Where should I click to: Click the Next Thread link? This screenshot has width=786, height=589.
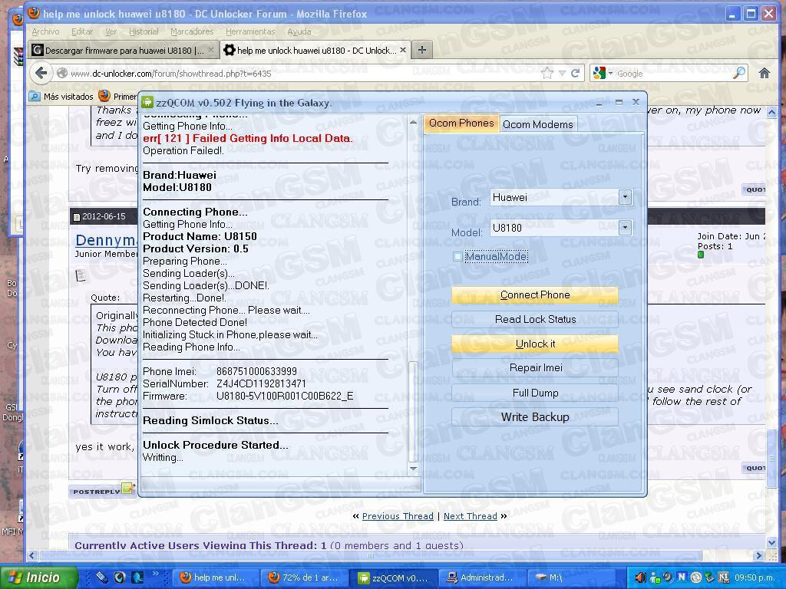pyautogui.click(x=471, y=516)
